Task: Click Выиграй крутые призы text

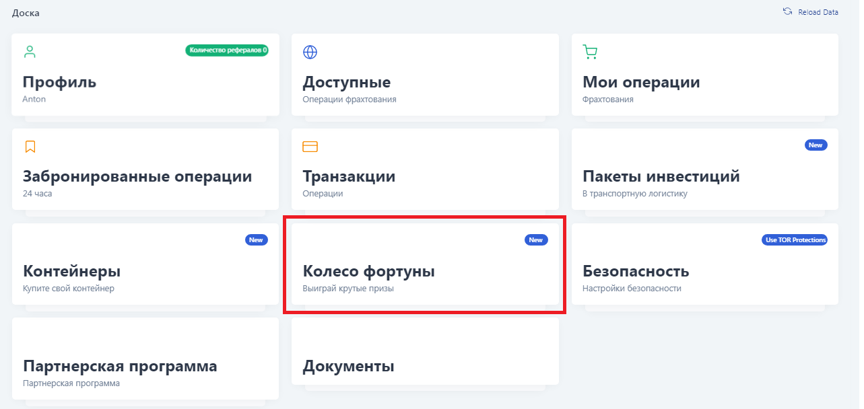Action: coord(348,289)
